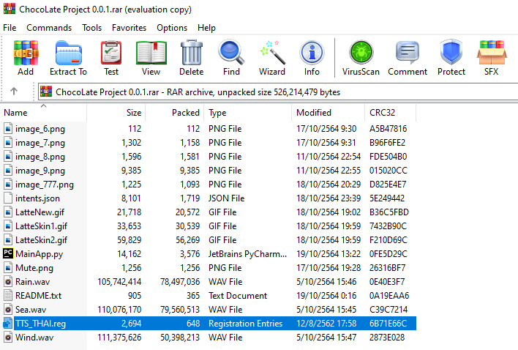Select Mute.png file name
The height and width of the screenshot is (350, 518).
(x=34, y=268)
